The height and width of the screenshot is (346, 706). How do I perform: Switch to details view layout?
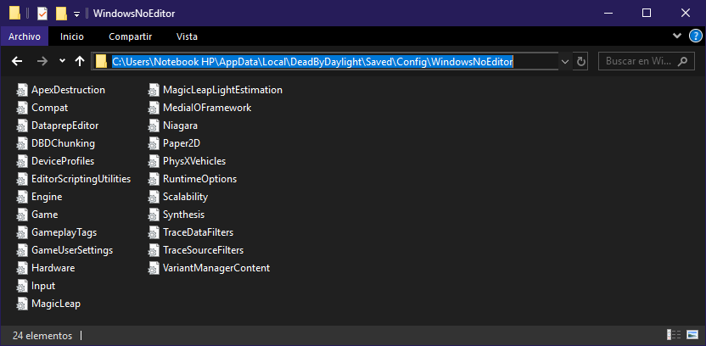click(675, 335)
